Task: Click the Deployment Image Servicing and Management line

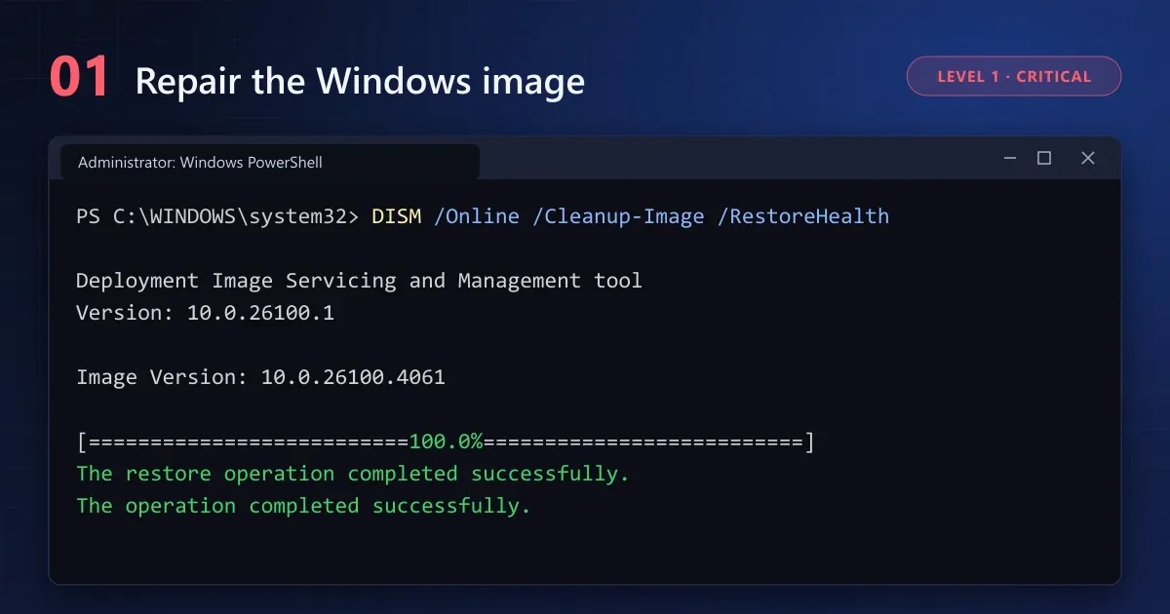Action: pos(359,281)
